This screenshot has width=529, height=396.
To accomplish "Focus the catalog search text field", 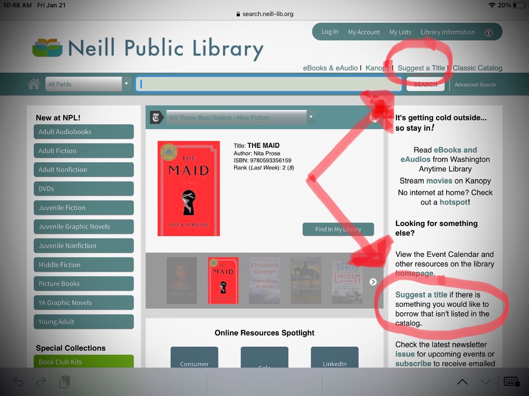I will click(269, 84).
